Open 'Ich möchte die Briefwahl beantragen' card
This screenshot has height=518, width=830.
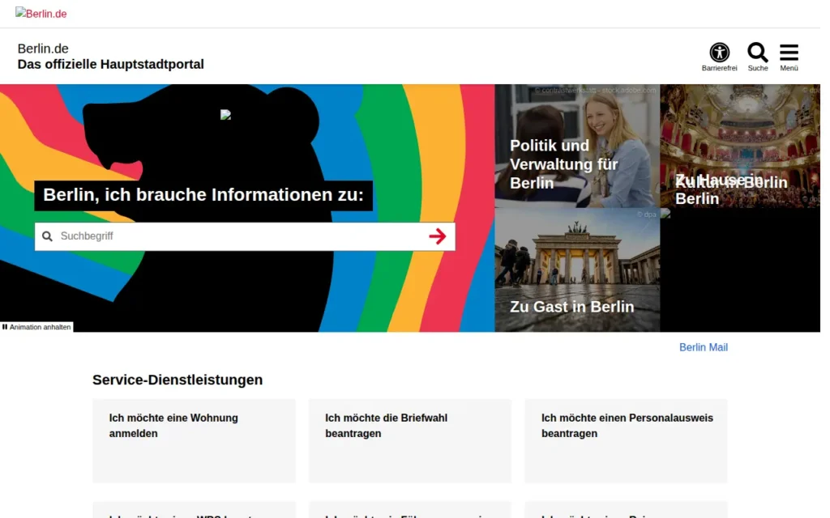(x=409, y=441)
